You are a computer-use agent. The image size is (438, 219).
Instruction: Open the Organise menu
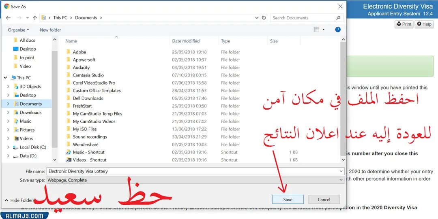click(x=18, y=30)
